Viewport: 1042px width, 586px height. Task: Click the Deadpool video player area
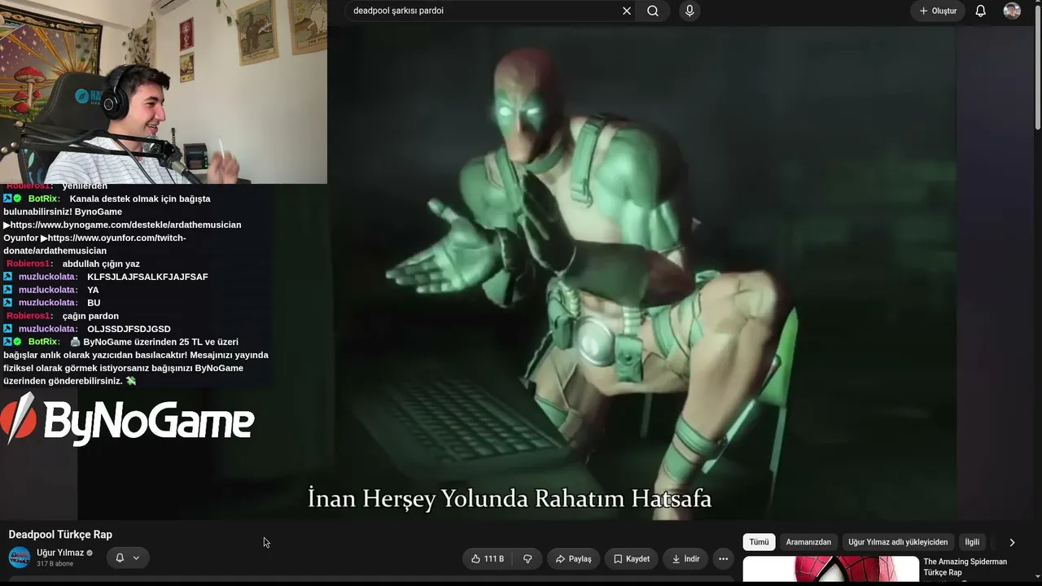point(641,272)
